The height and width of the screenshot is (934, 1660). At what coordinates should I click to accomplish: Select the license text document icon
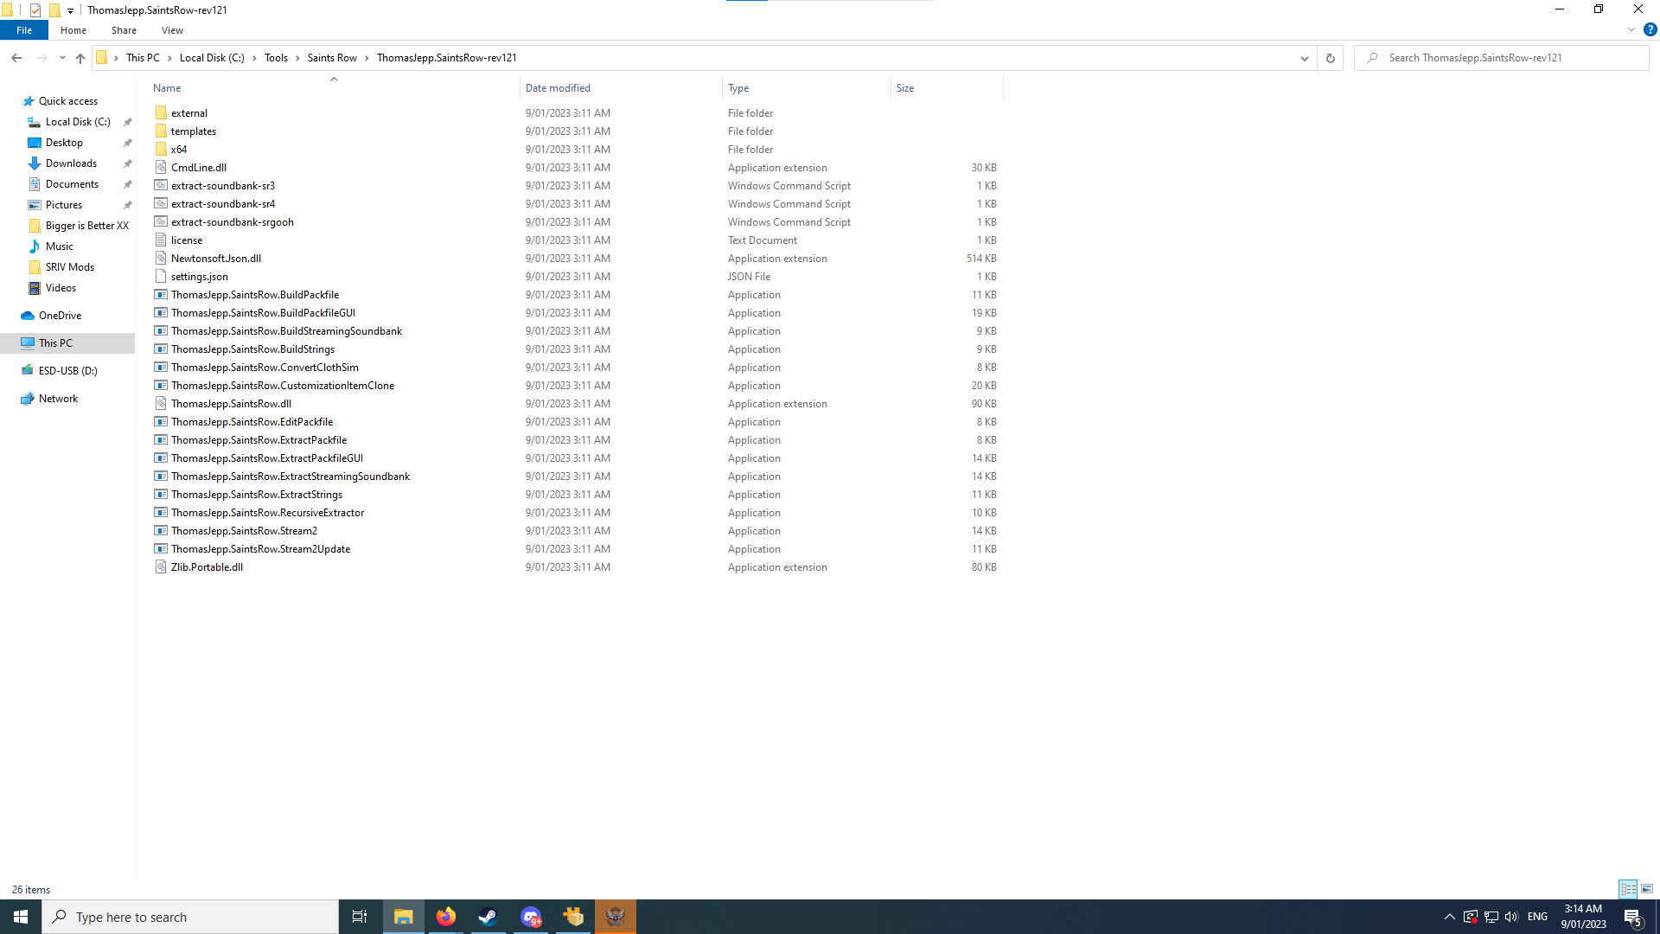click(161, 240)
